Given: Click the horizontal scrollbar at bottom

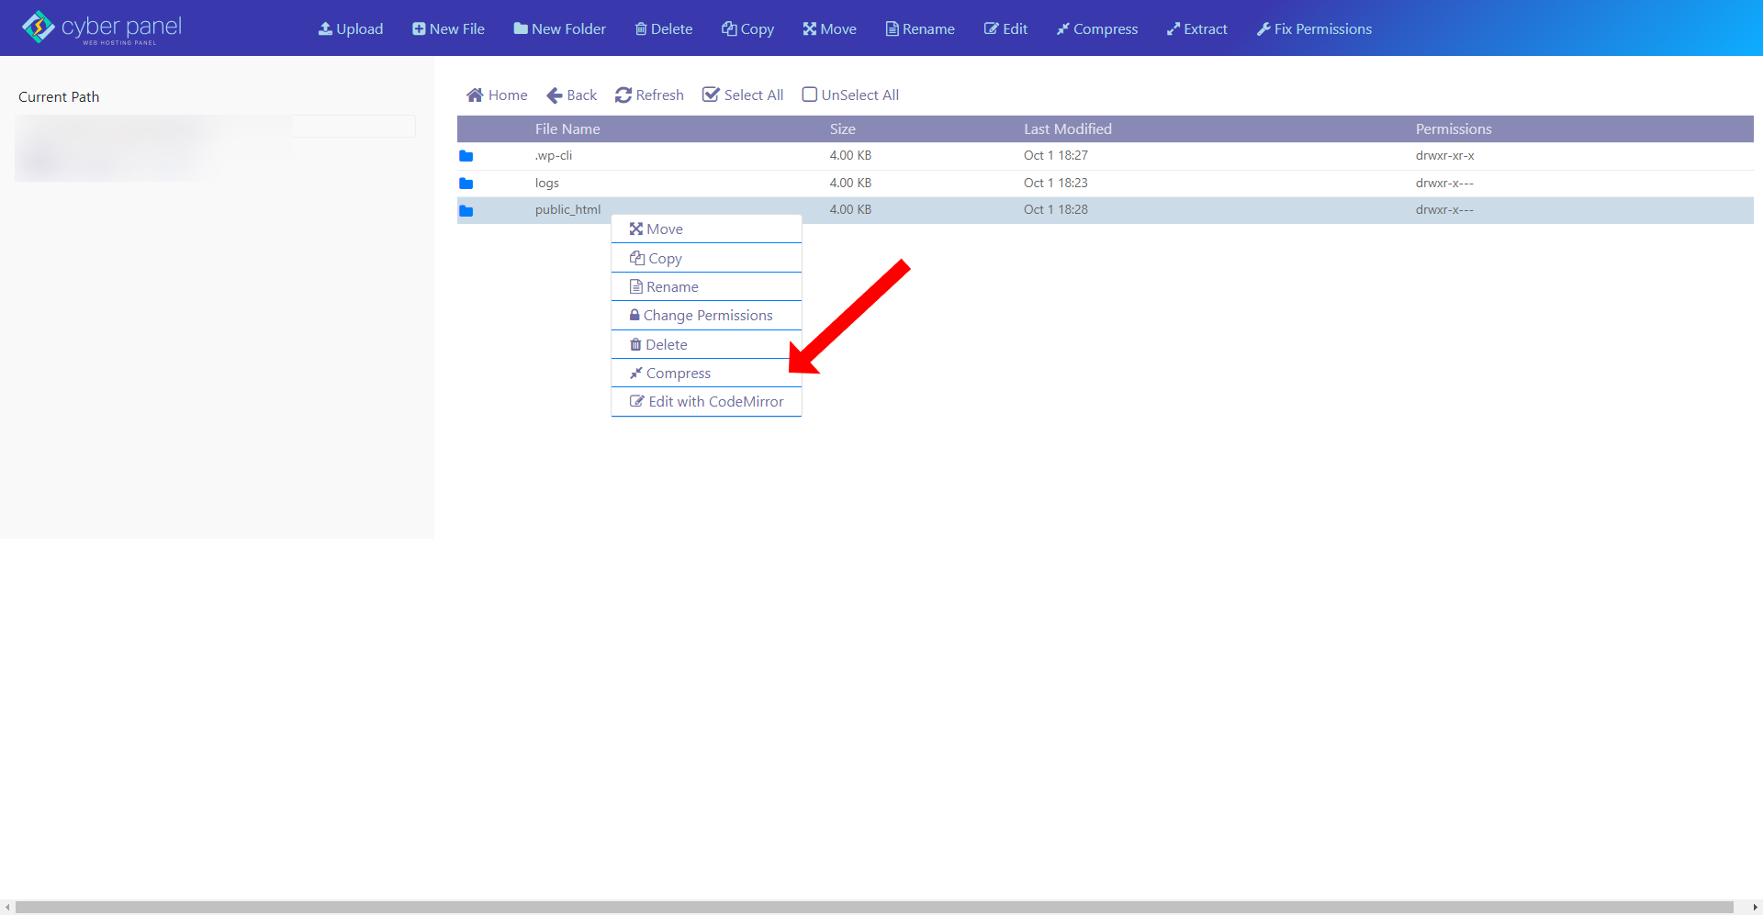Looking at the screenshot, I should 872,907.
